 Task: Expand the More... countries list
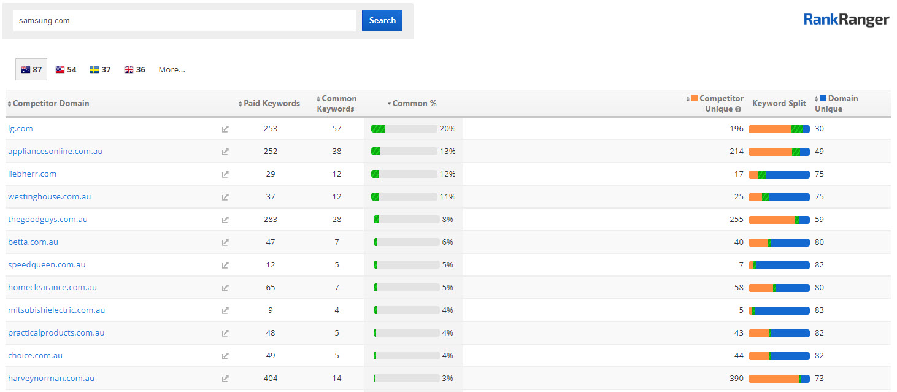[x=172, y=69]
